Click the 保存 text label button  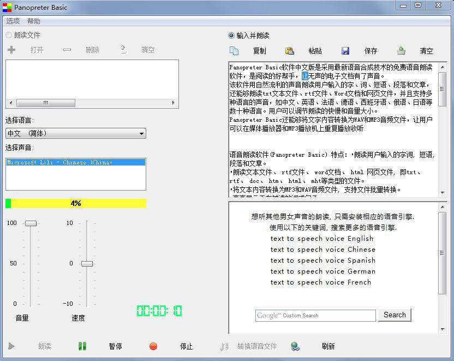[371, 51]
